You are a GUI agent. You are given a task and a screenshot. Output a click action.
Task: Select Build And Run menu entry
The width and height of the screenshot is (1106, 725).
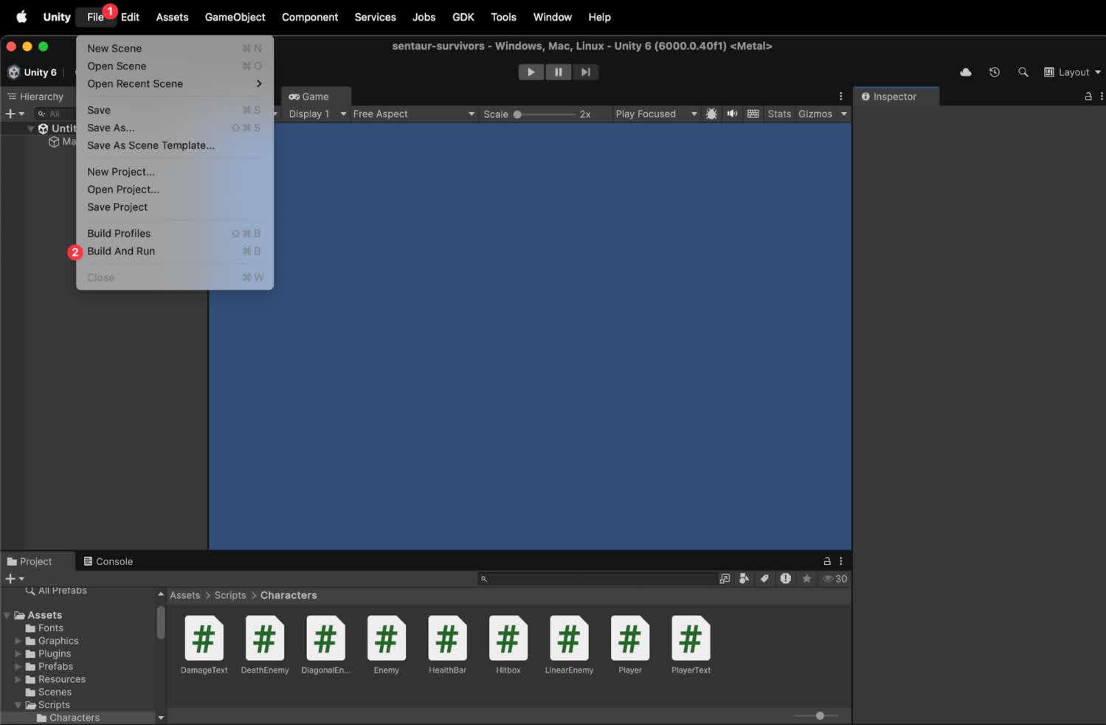[x=175, y=251]
